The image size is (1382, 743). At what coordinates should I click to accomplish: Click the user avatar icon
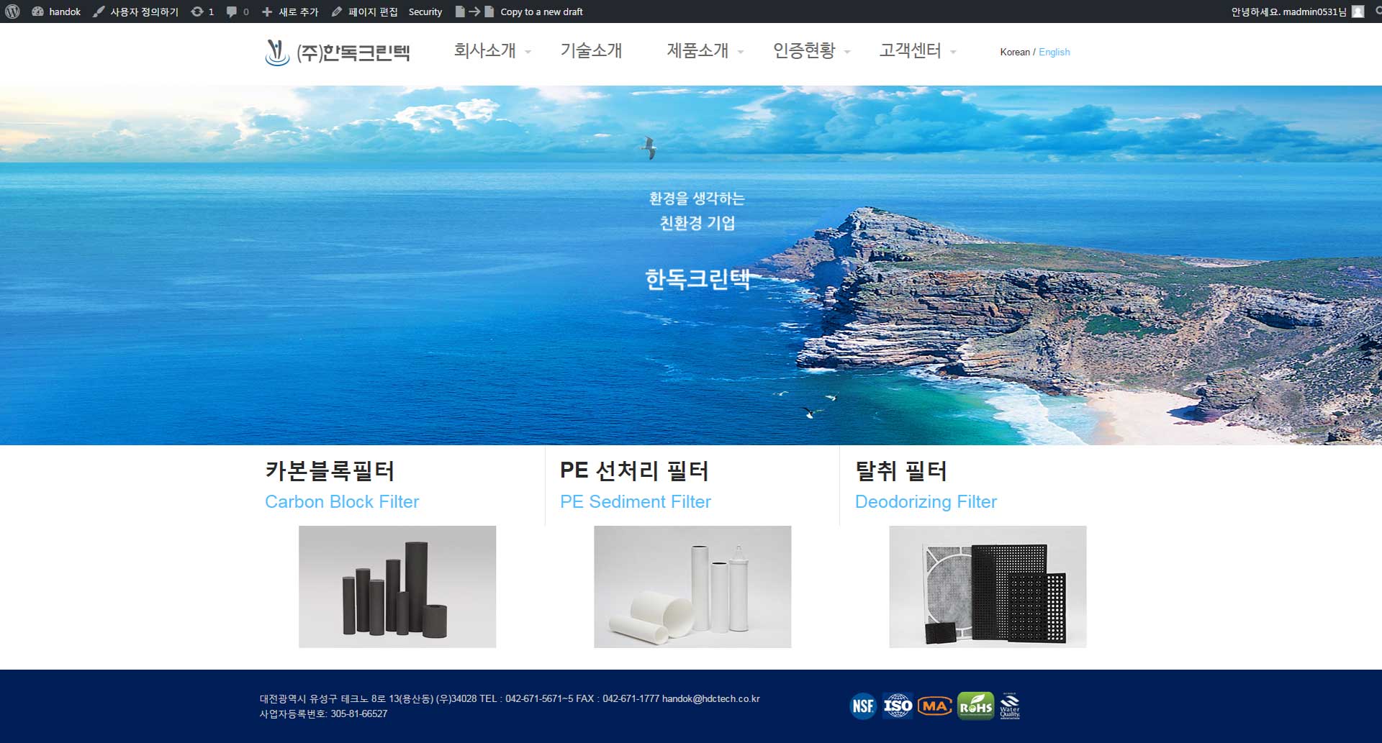(x=1358, y=12)
